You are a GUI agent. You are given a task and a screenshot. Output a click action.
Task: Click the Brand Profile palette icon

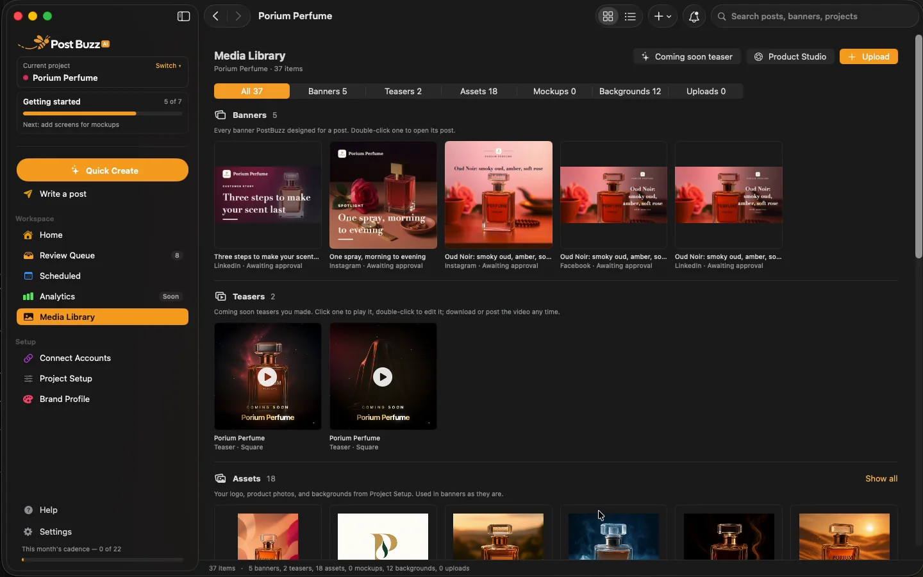click(x=28, y=399)
